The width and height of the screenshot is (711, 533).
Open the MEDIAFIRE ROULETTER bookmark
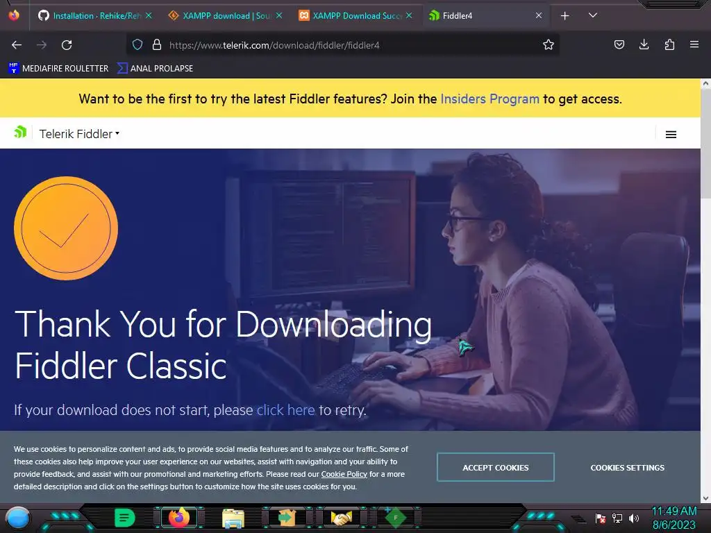point(58,69)
